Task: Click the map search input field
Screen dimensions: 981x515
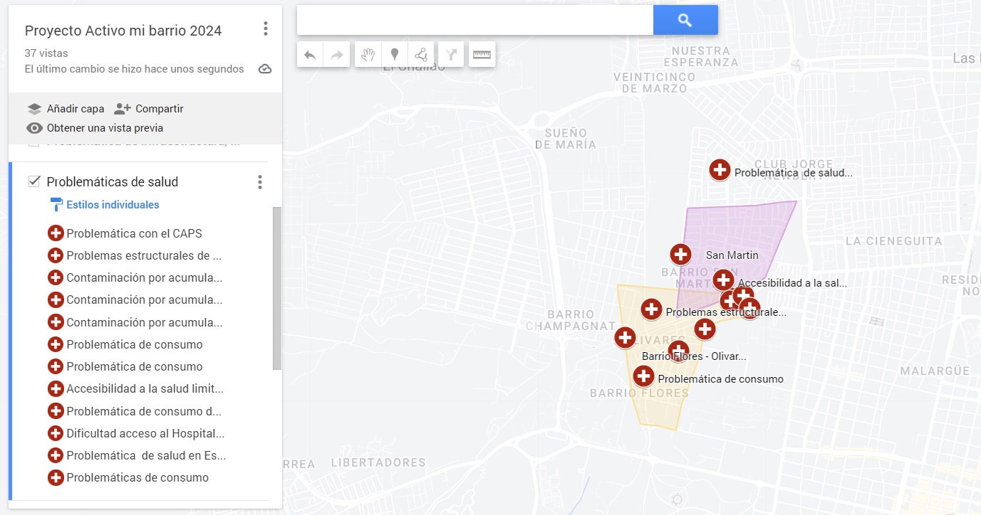Action: (x=475, y=20)
